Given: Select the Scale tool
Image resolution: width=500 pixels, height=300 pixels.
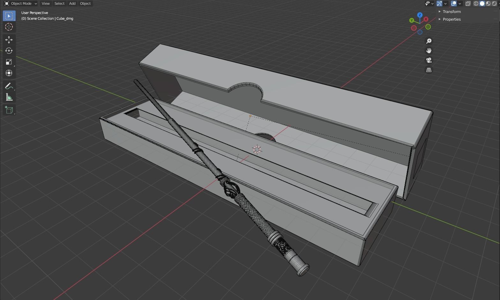Looking at the screenshot, I should (9, 61).
